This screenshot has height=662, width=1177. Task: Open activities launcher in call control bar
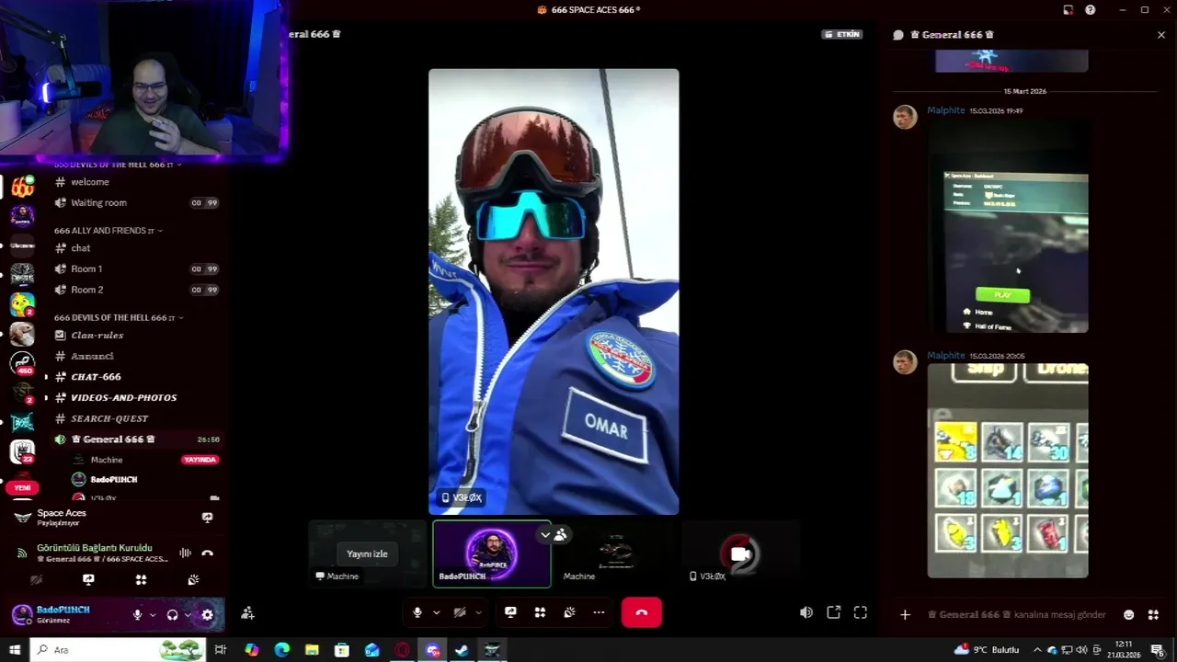pyautogui.click(x=540, y=612)
